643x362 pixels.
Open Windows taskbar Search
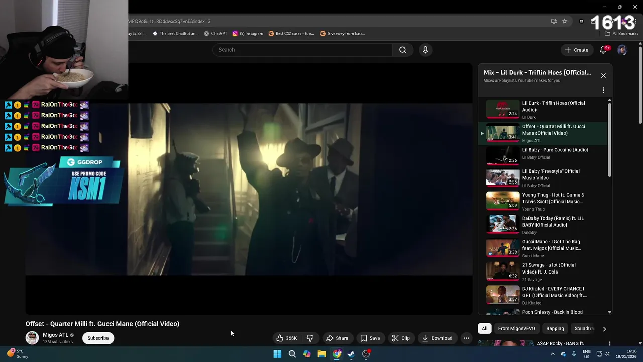click(292, 354)
